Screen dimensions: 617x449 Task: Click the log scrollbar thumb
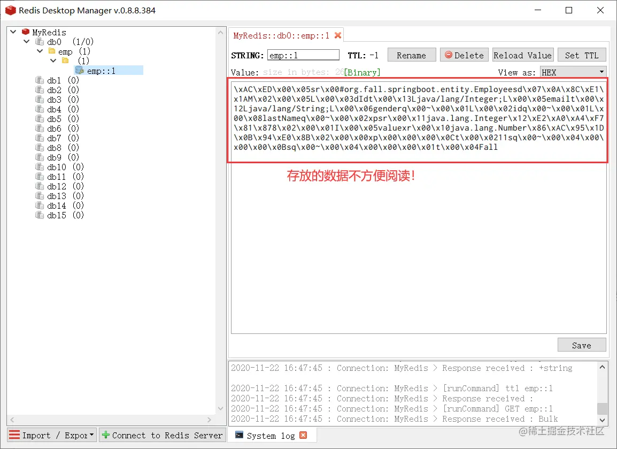click(x=602, y=409)
